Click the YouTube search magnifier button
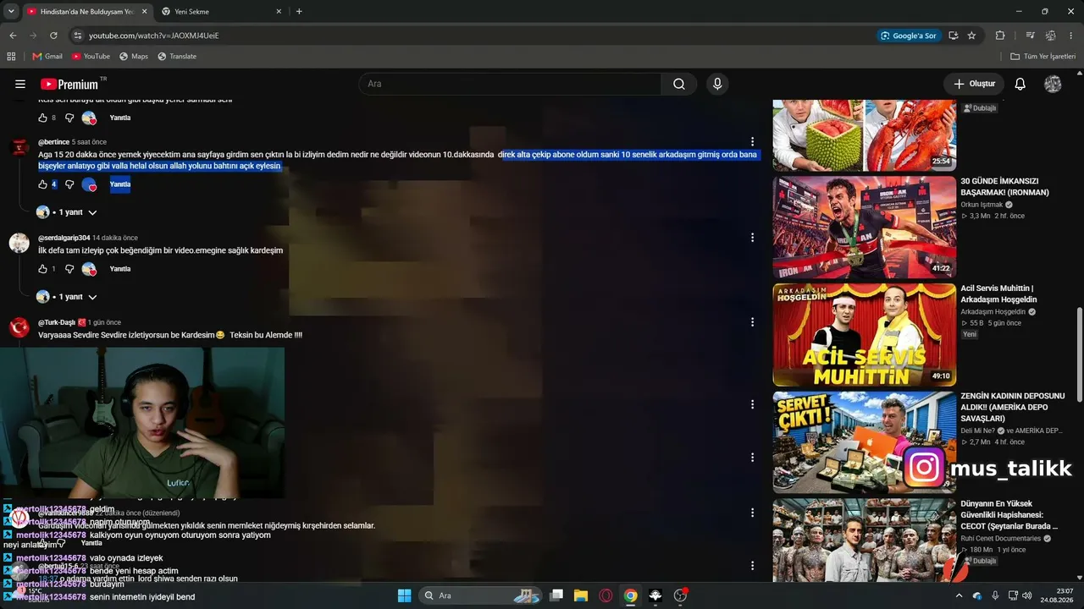The height and width of the screenshot is (609, 1084). click(x=679, y=84)
